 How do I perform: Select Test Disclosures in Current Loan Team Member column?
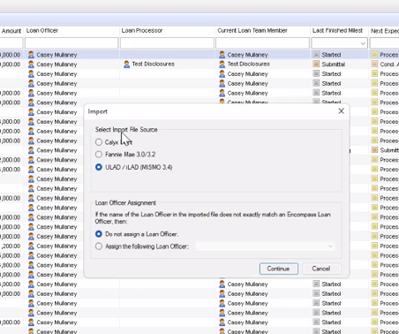click(249, 64)
